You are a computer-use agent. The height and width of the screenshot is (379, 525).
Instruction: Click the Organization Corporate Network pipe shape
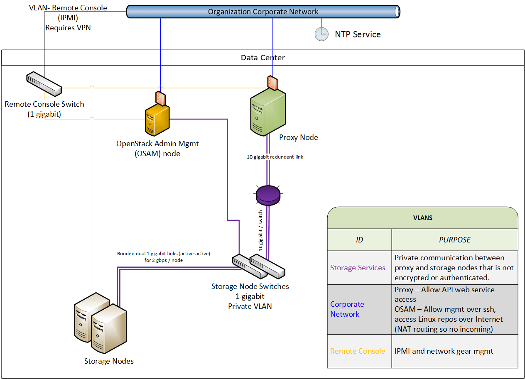(x=262, y=12)
